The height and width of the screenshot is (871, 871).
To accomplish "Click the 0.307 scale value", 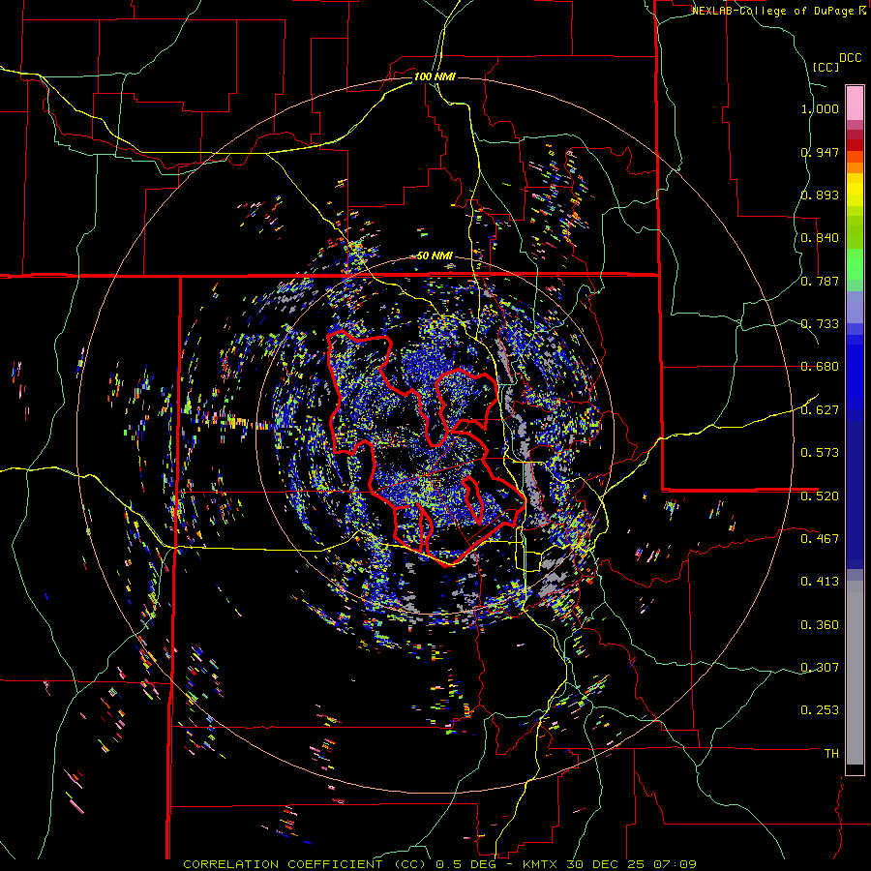I will [x=820, y=667].
